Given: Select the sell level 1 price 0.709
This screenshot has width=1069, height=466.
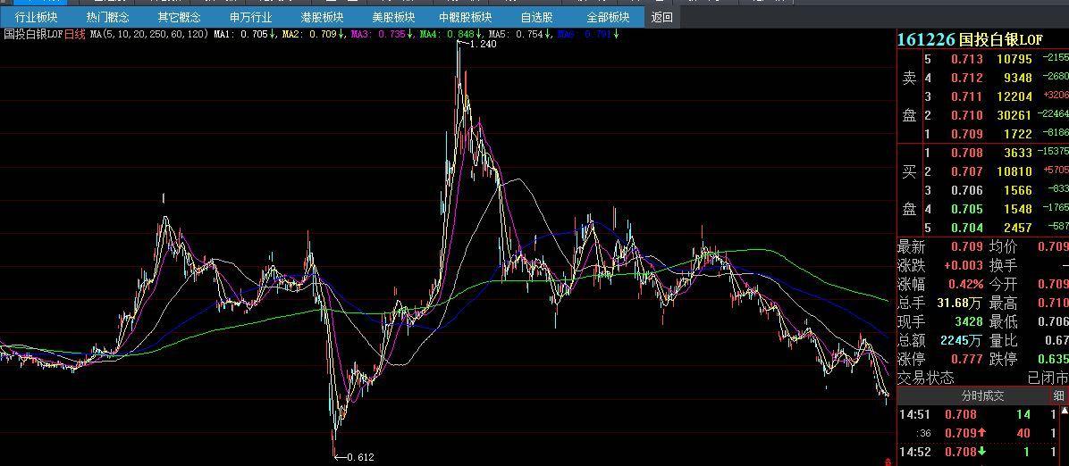Looking at the screenshot, I should (967, 134).
